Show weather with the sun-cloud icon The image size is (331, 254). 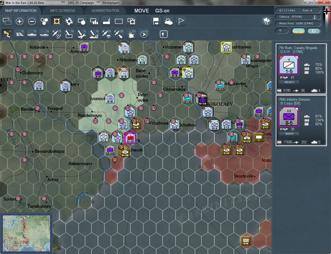[168, 21]
